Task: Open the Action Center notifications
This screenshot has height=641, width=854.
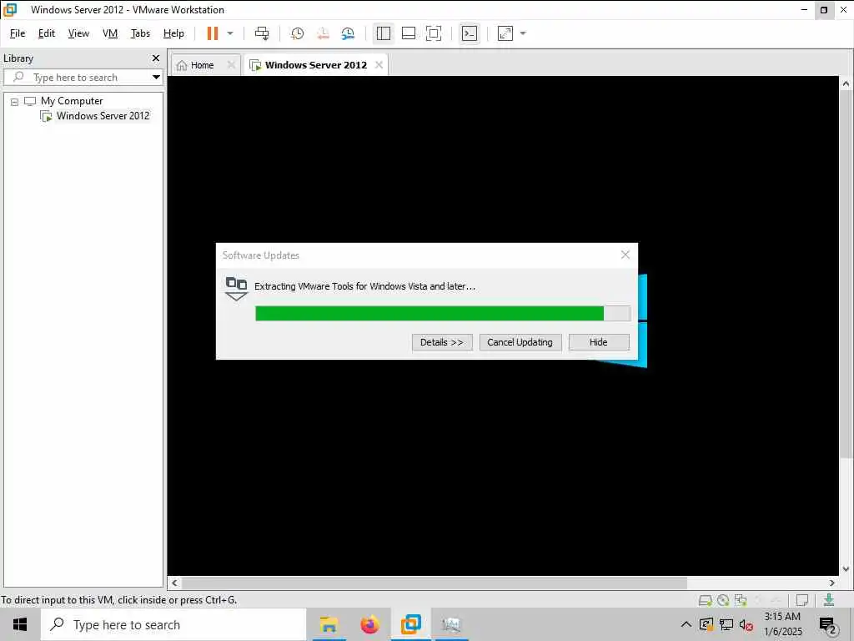Action: tap(828, 624)
